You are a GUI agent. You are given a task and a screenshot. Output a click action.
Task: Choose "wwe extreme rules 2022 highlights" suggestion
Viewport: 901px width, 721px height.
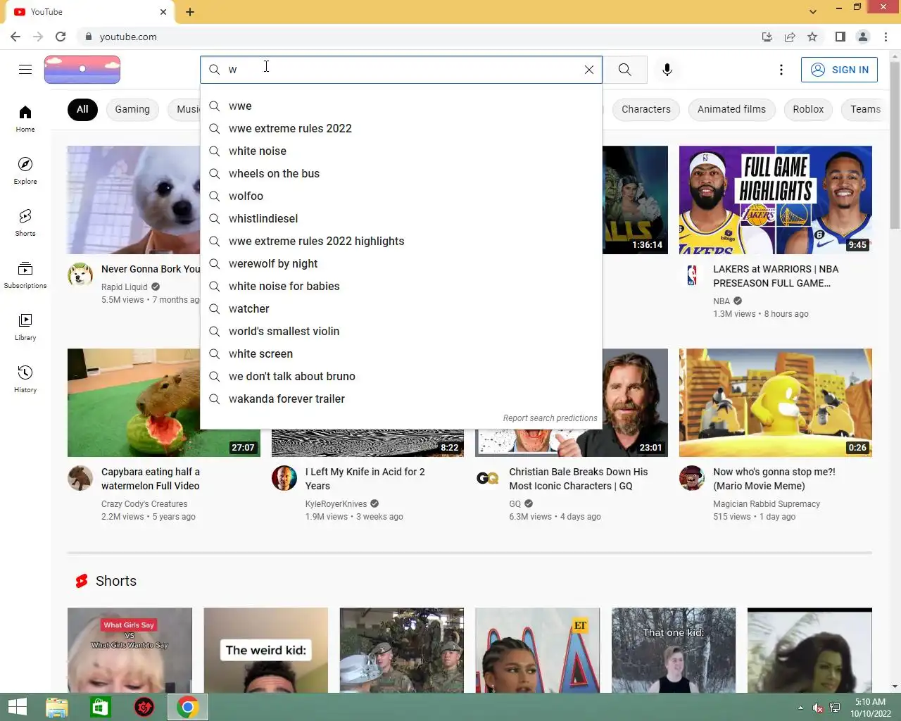click(401, 241)
